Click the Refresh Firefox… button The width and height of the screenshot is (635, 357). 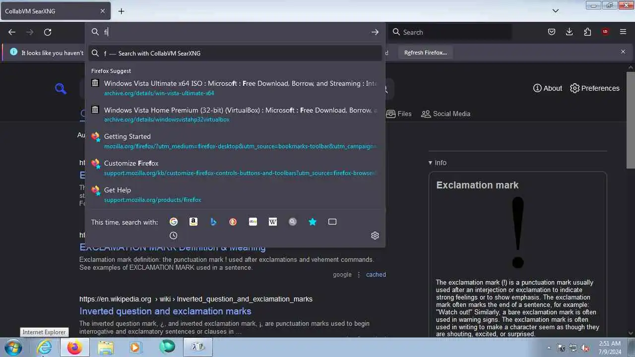(425, 52)
